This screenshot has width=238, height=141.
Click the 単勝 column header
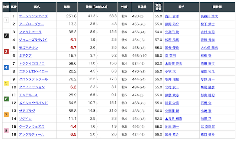pyautogui.click(x=67, y=7)
